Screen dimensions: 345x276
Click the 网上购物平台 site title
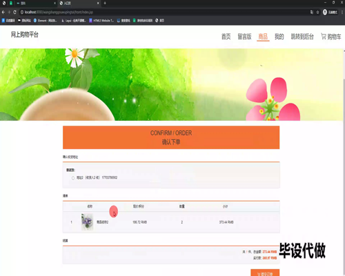coord(25,34)
